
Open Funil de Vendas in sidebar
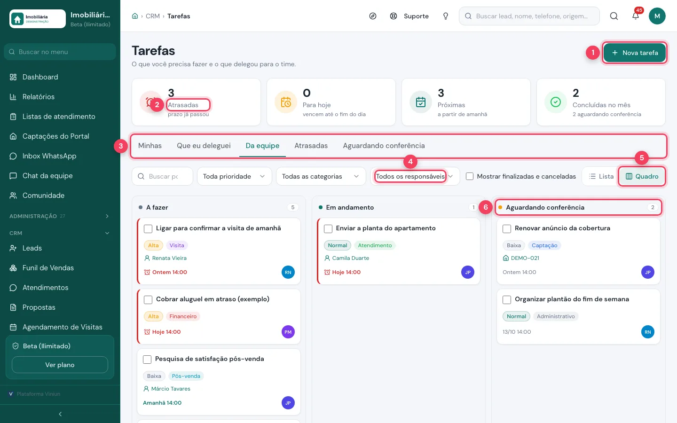pyautogui.click(x=60, y=268)
